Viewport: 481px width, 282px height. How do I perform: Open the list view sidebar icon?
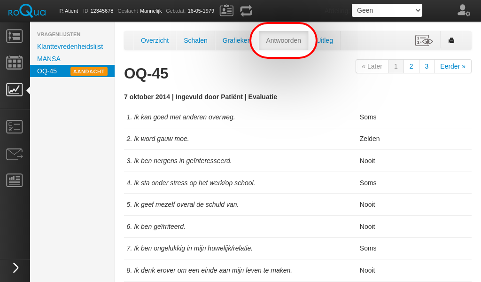[15, 36]
